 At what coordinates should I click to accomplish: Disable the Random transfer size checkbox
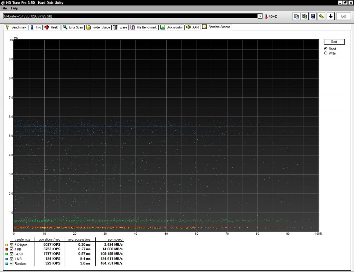pos(11,263)
